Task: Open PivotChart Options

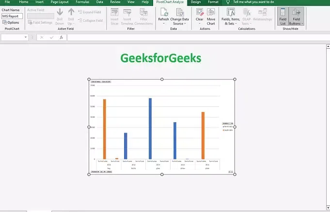Action: [x=11, y=22]
